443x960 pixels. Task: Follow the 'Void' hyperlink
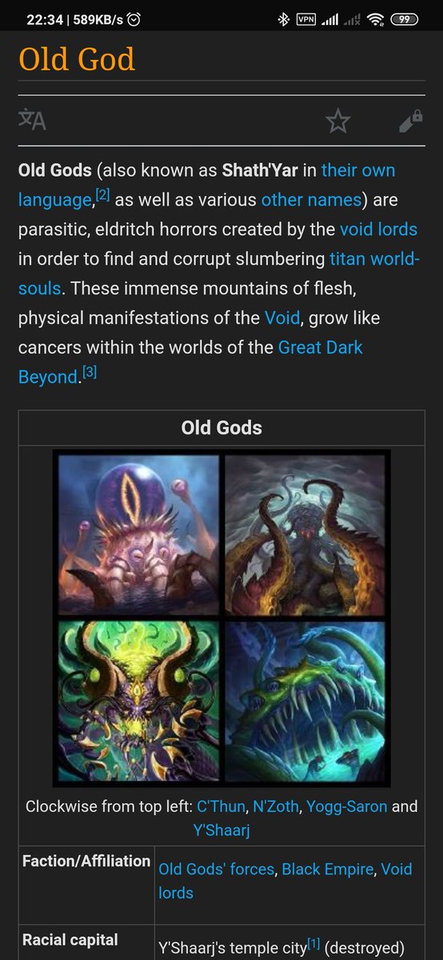(x=281, y=318)
